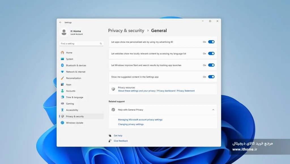Click the Find a setting search box
Viewport: 290px width, 164px height.
pyautogui.click(x=81, y=44)
